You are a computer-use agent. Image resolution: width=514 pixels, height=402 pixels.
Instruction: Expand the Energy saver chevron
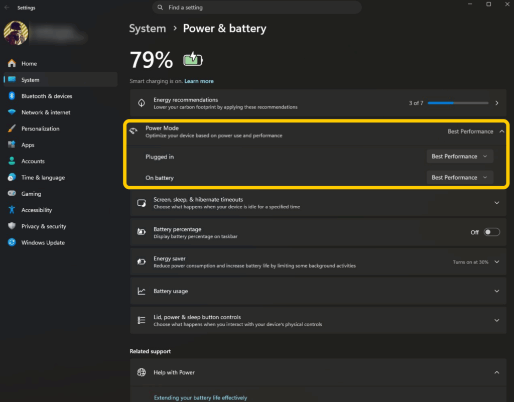click(x=496, y=262)
